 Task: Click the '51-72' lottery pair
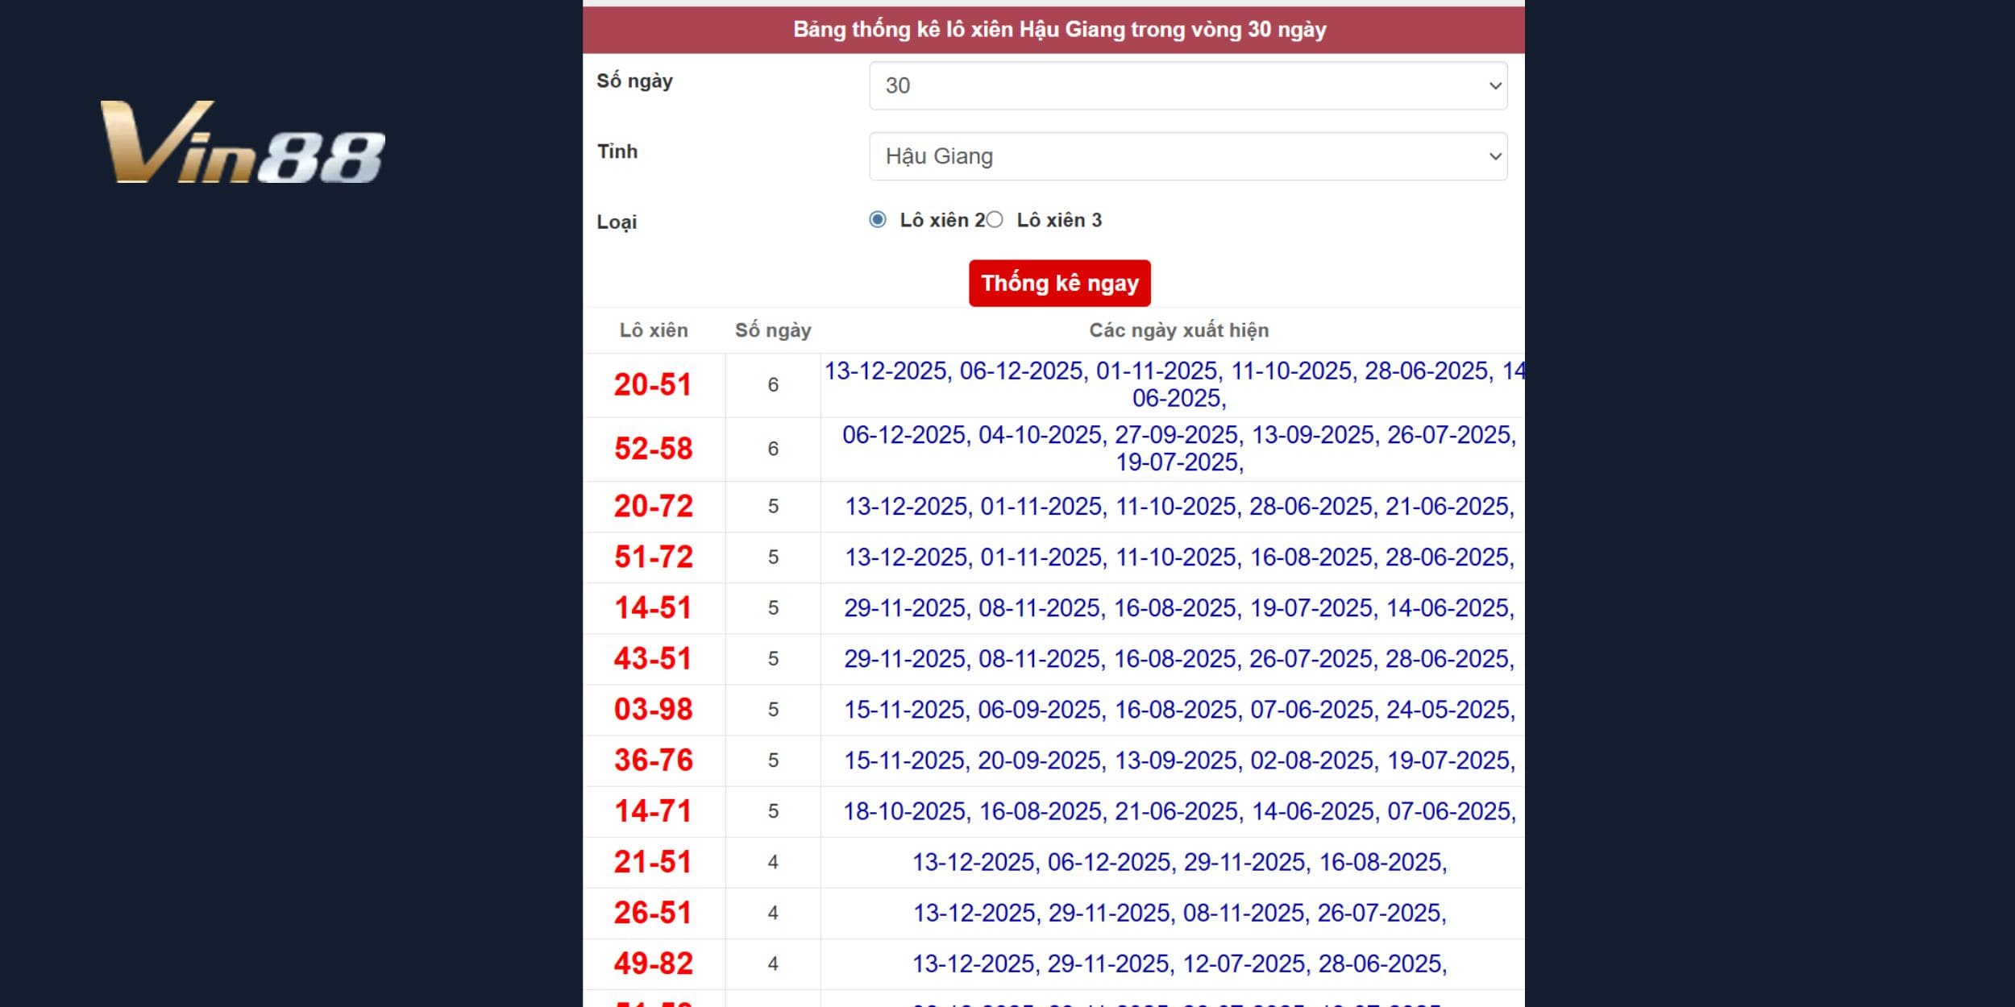(654, 557)
